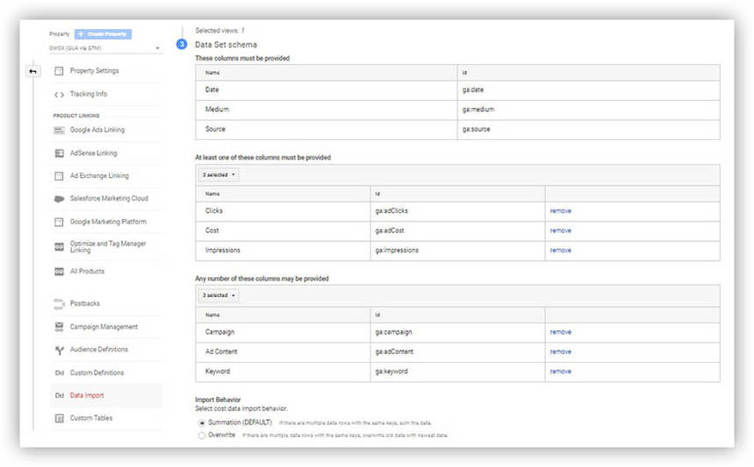Expand the required columns '3 selected' dropdown
754x467 pixels.
(219, 174)
